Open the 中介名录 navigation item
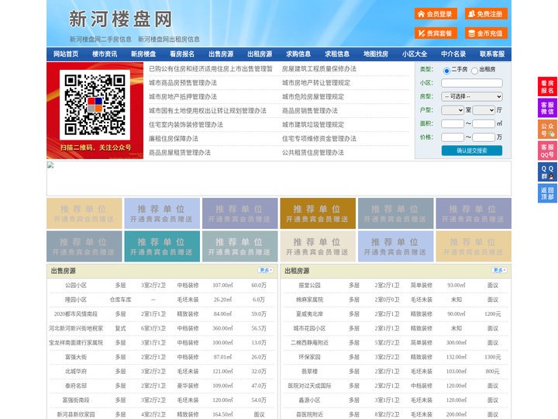Screen dimensions: 558x419 tap(453, 54)
